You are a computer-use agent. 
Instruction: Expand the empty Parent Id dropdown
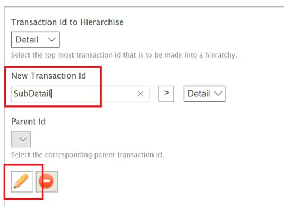[21, 139]
